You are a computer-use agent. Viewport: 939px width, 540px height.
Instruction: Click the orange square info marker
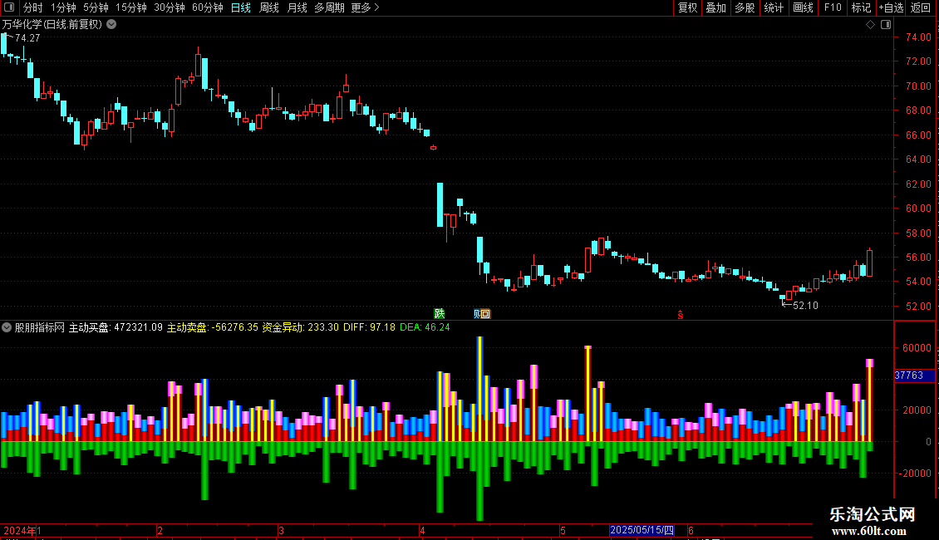pos(485,314)
